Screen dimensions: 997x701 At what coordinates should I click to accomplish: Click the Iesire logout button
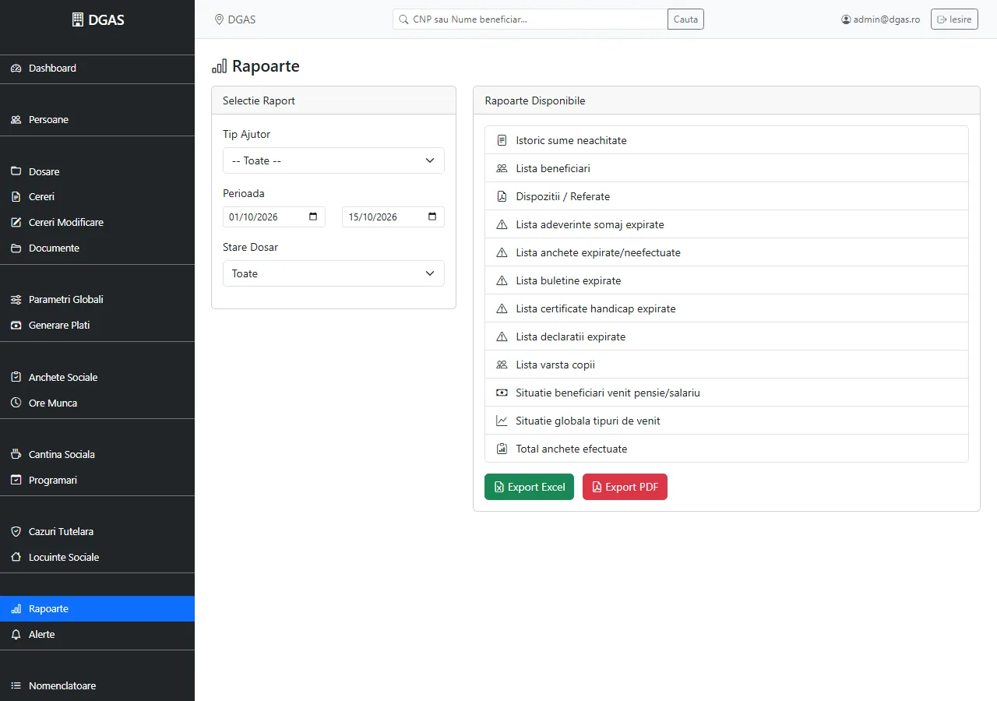pos(954,19)
